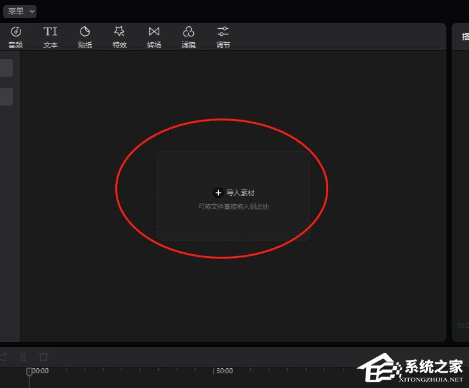The image size is (469, 388).
Task: Select the first category button in left sidebar
Action: pyautogui.click(x=6, y=68)
